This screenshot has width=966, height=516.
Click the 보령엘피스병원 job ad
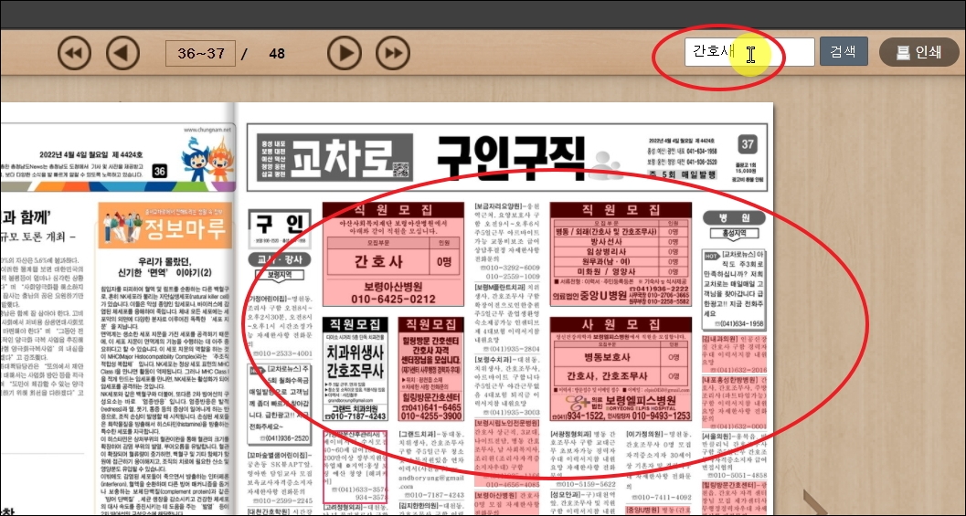621,370
